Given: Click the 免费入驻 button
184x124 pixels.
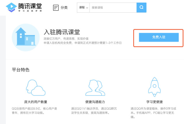Looking at the screenshot, I should click(159, 37).
